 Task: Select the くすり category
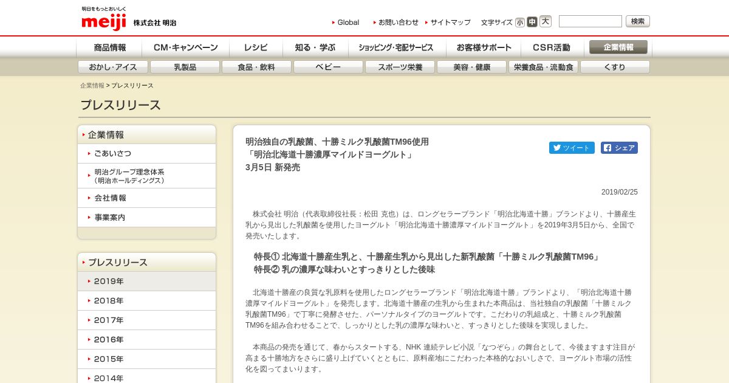coord(615,67)
